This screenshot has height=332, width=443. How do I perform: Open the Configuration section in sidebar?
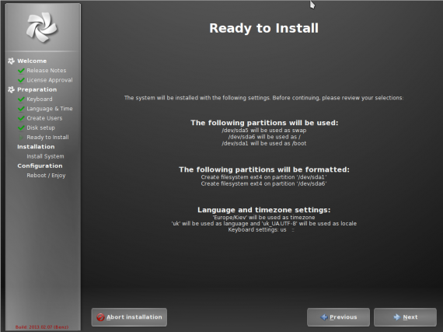(x=40, y=166)
